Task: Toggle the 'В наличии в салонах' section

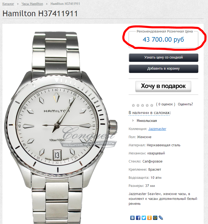Action: [150, 113]
